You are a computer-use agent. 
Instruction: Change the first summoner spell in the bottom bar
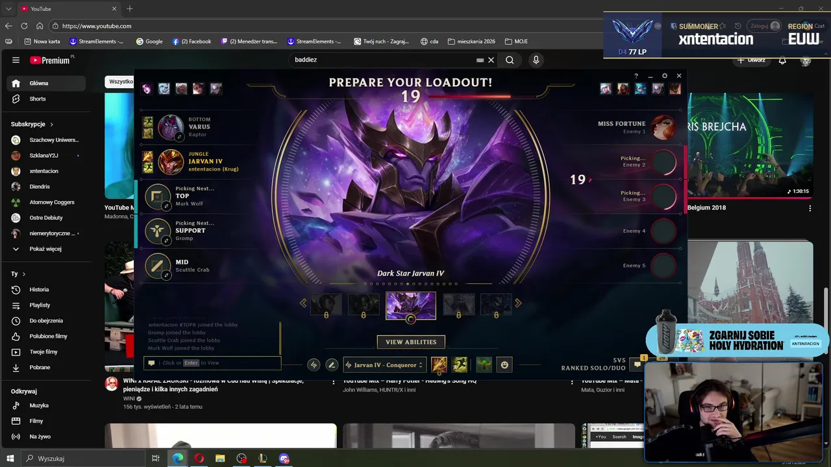click(439, 365)
